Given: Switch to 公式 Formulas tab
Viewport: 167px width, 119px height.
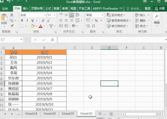Looking at the screenshot, I should pos(48,9).
